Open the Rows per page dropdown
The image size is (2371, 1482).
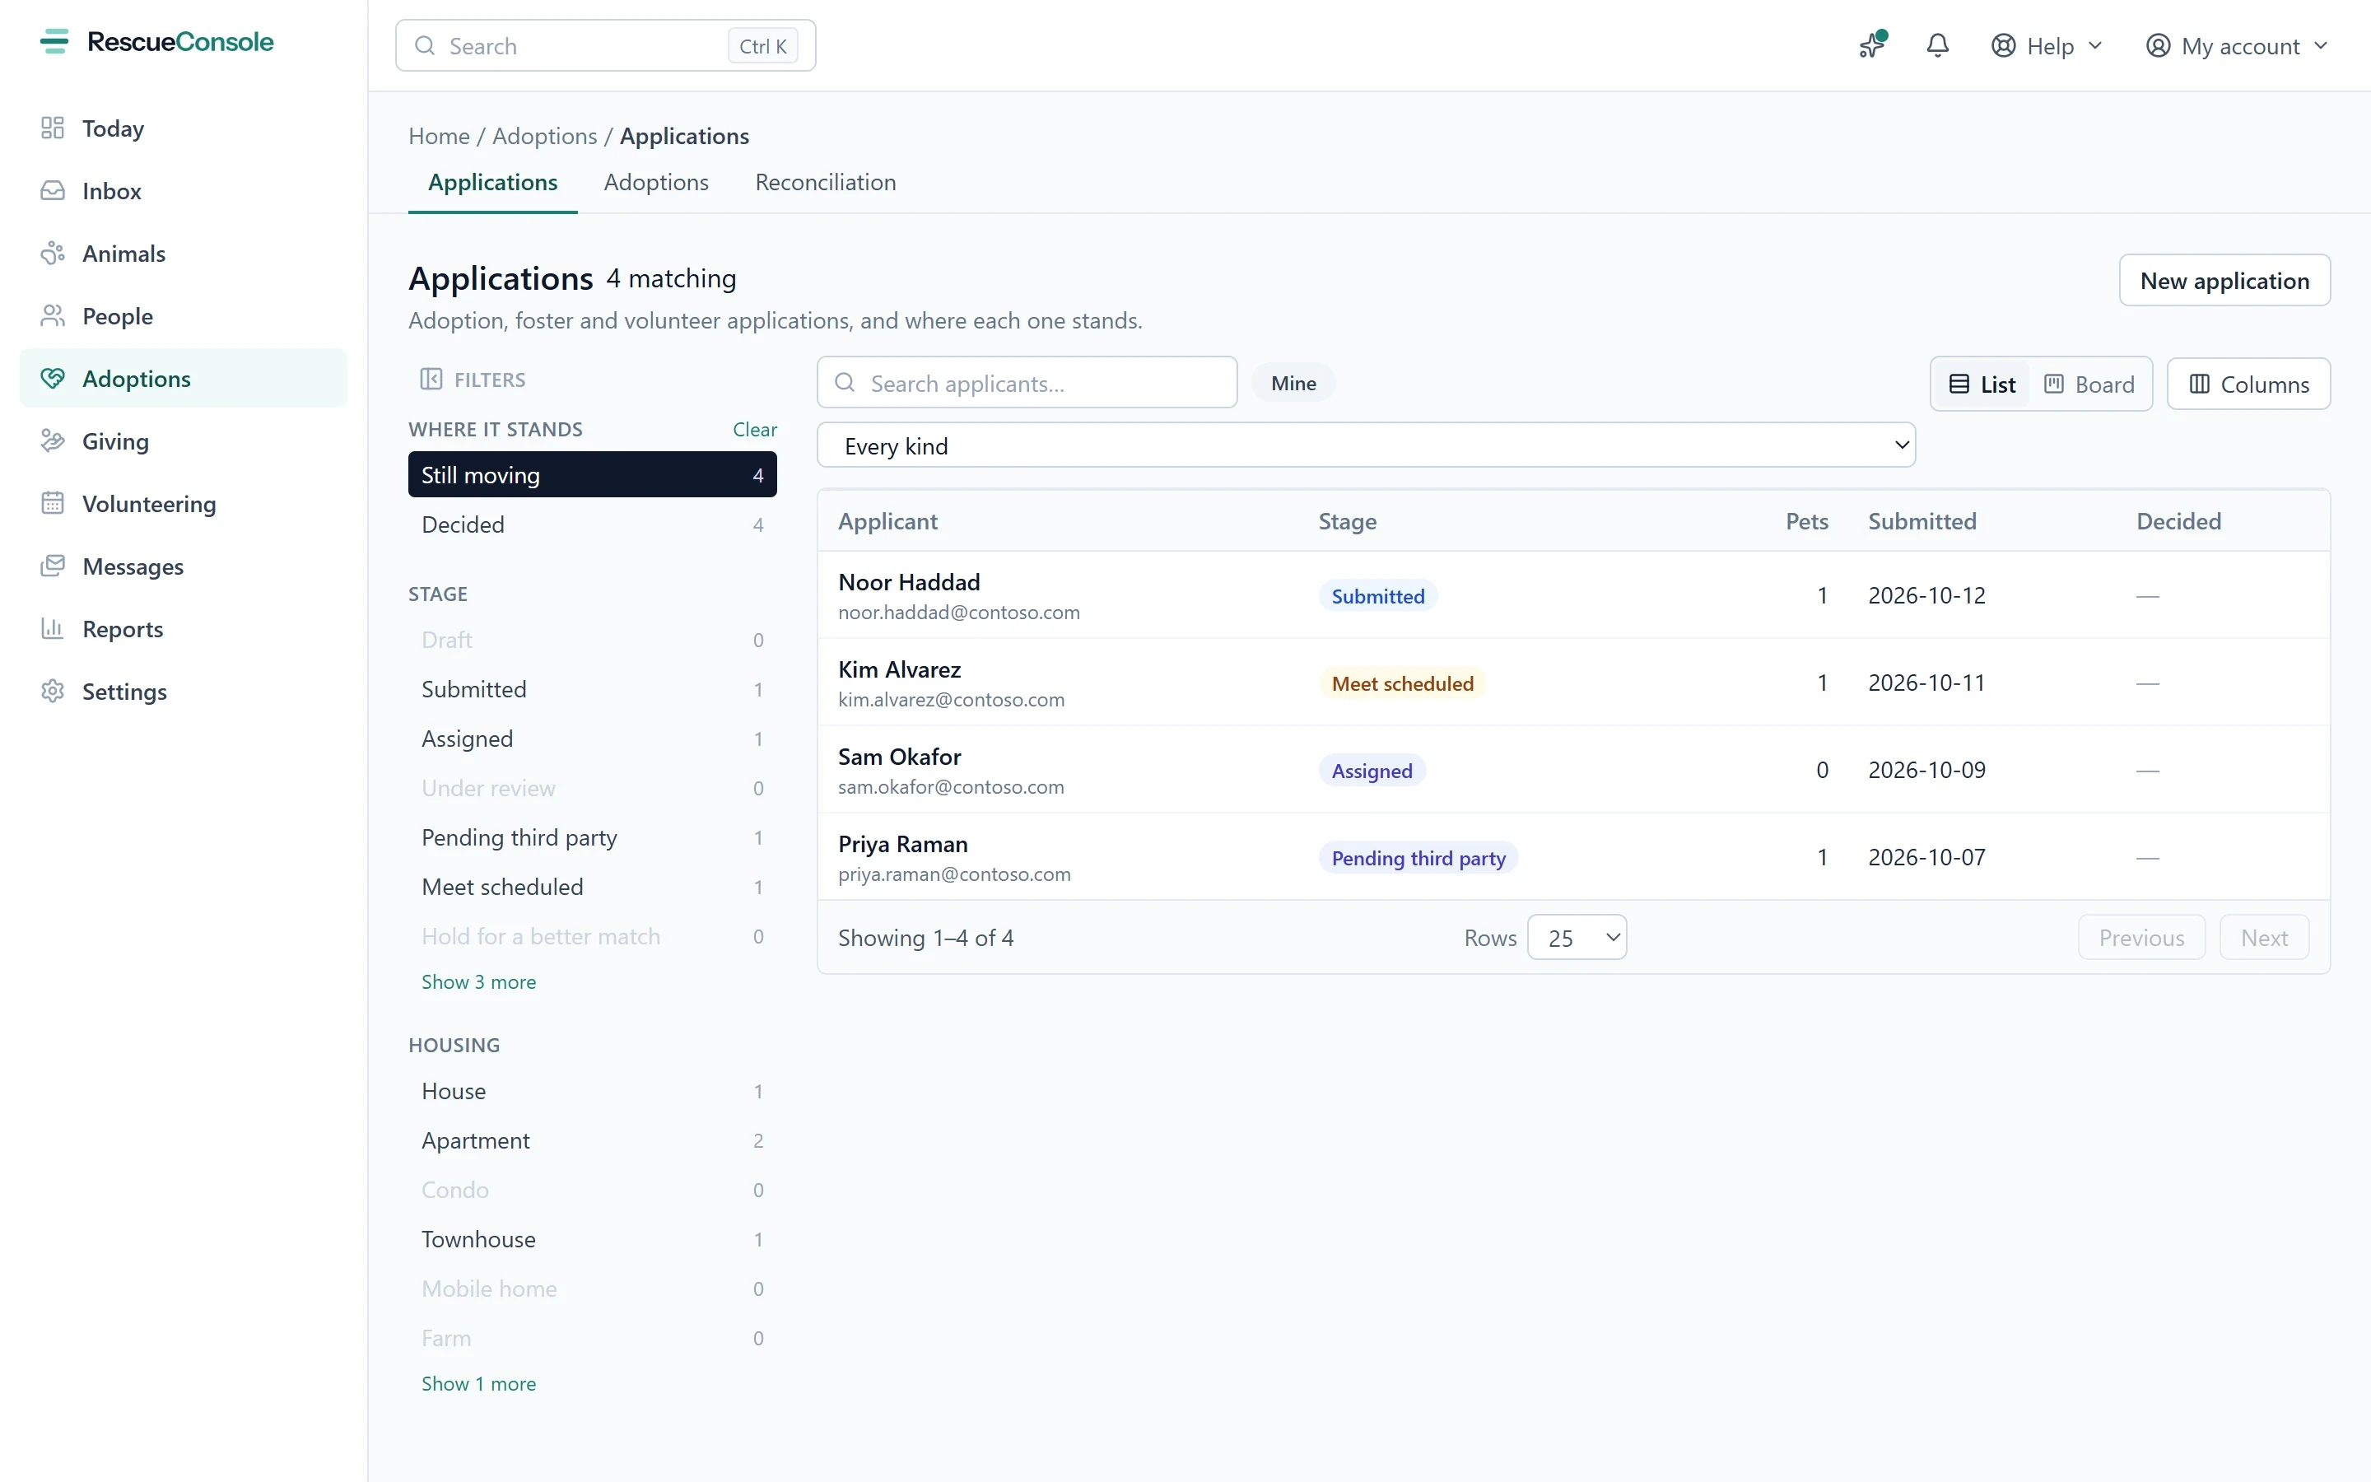coord(1577,938)
